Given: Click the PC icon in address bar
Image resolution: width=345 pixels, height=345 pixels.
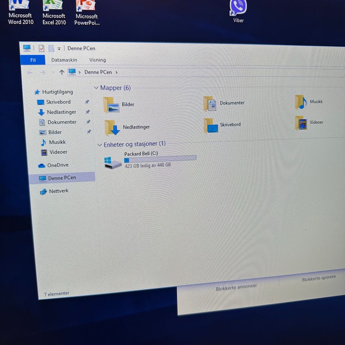Looking at the screenshot, I should pos(72,72).
